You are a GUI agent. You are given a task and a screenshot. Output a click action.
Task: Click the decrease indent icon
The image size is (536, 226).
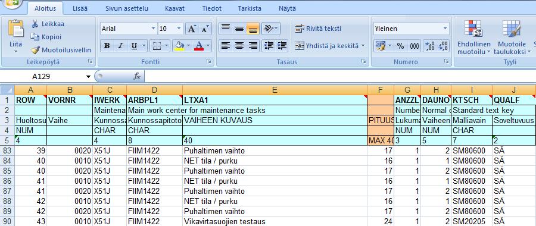click(269, 45)
